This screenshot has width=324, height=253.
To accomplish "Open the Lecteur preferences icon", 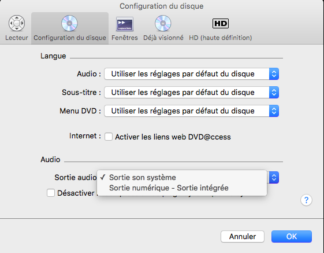I will click(17, 23).
